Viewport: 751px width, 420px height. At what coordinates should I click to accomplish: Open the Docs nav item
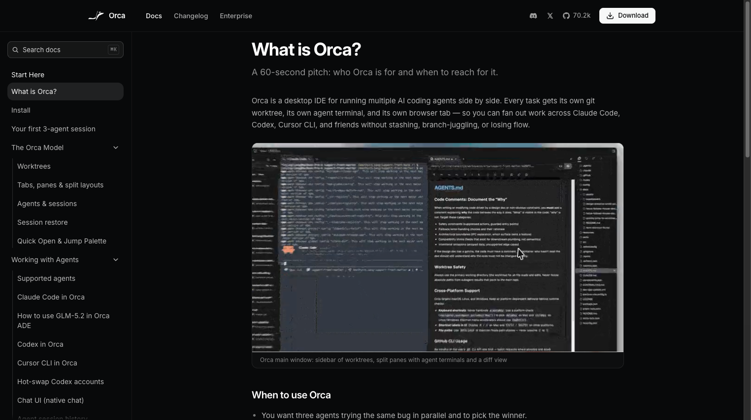(x=154, y=16)
